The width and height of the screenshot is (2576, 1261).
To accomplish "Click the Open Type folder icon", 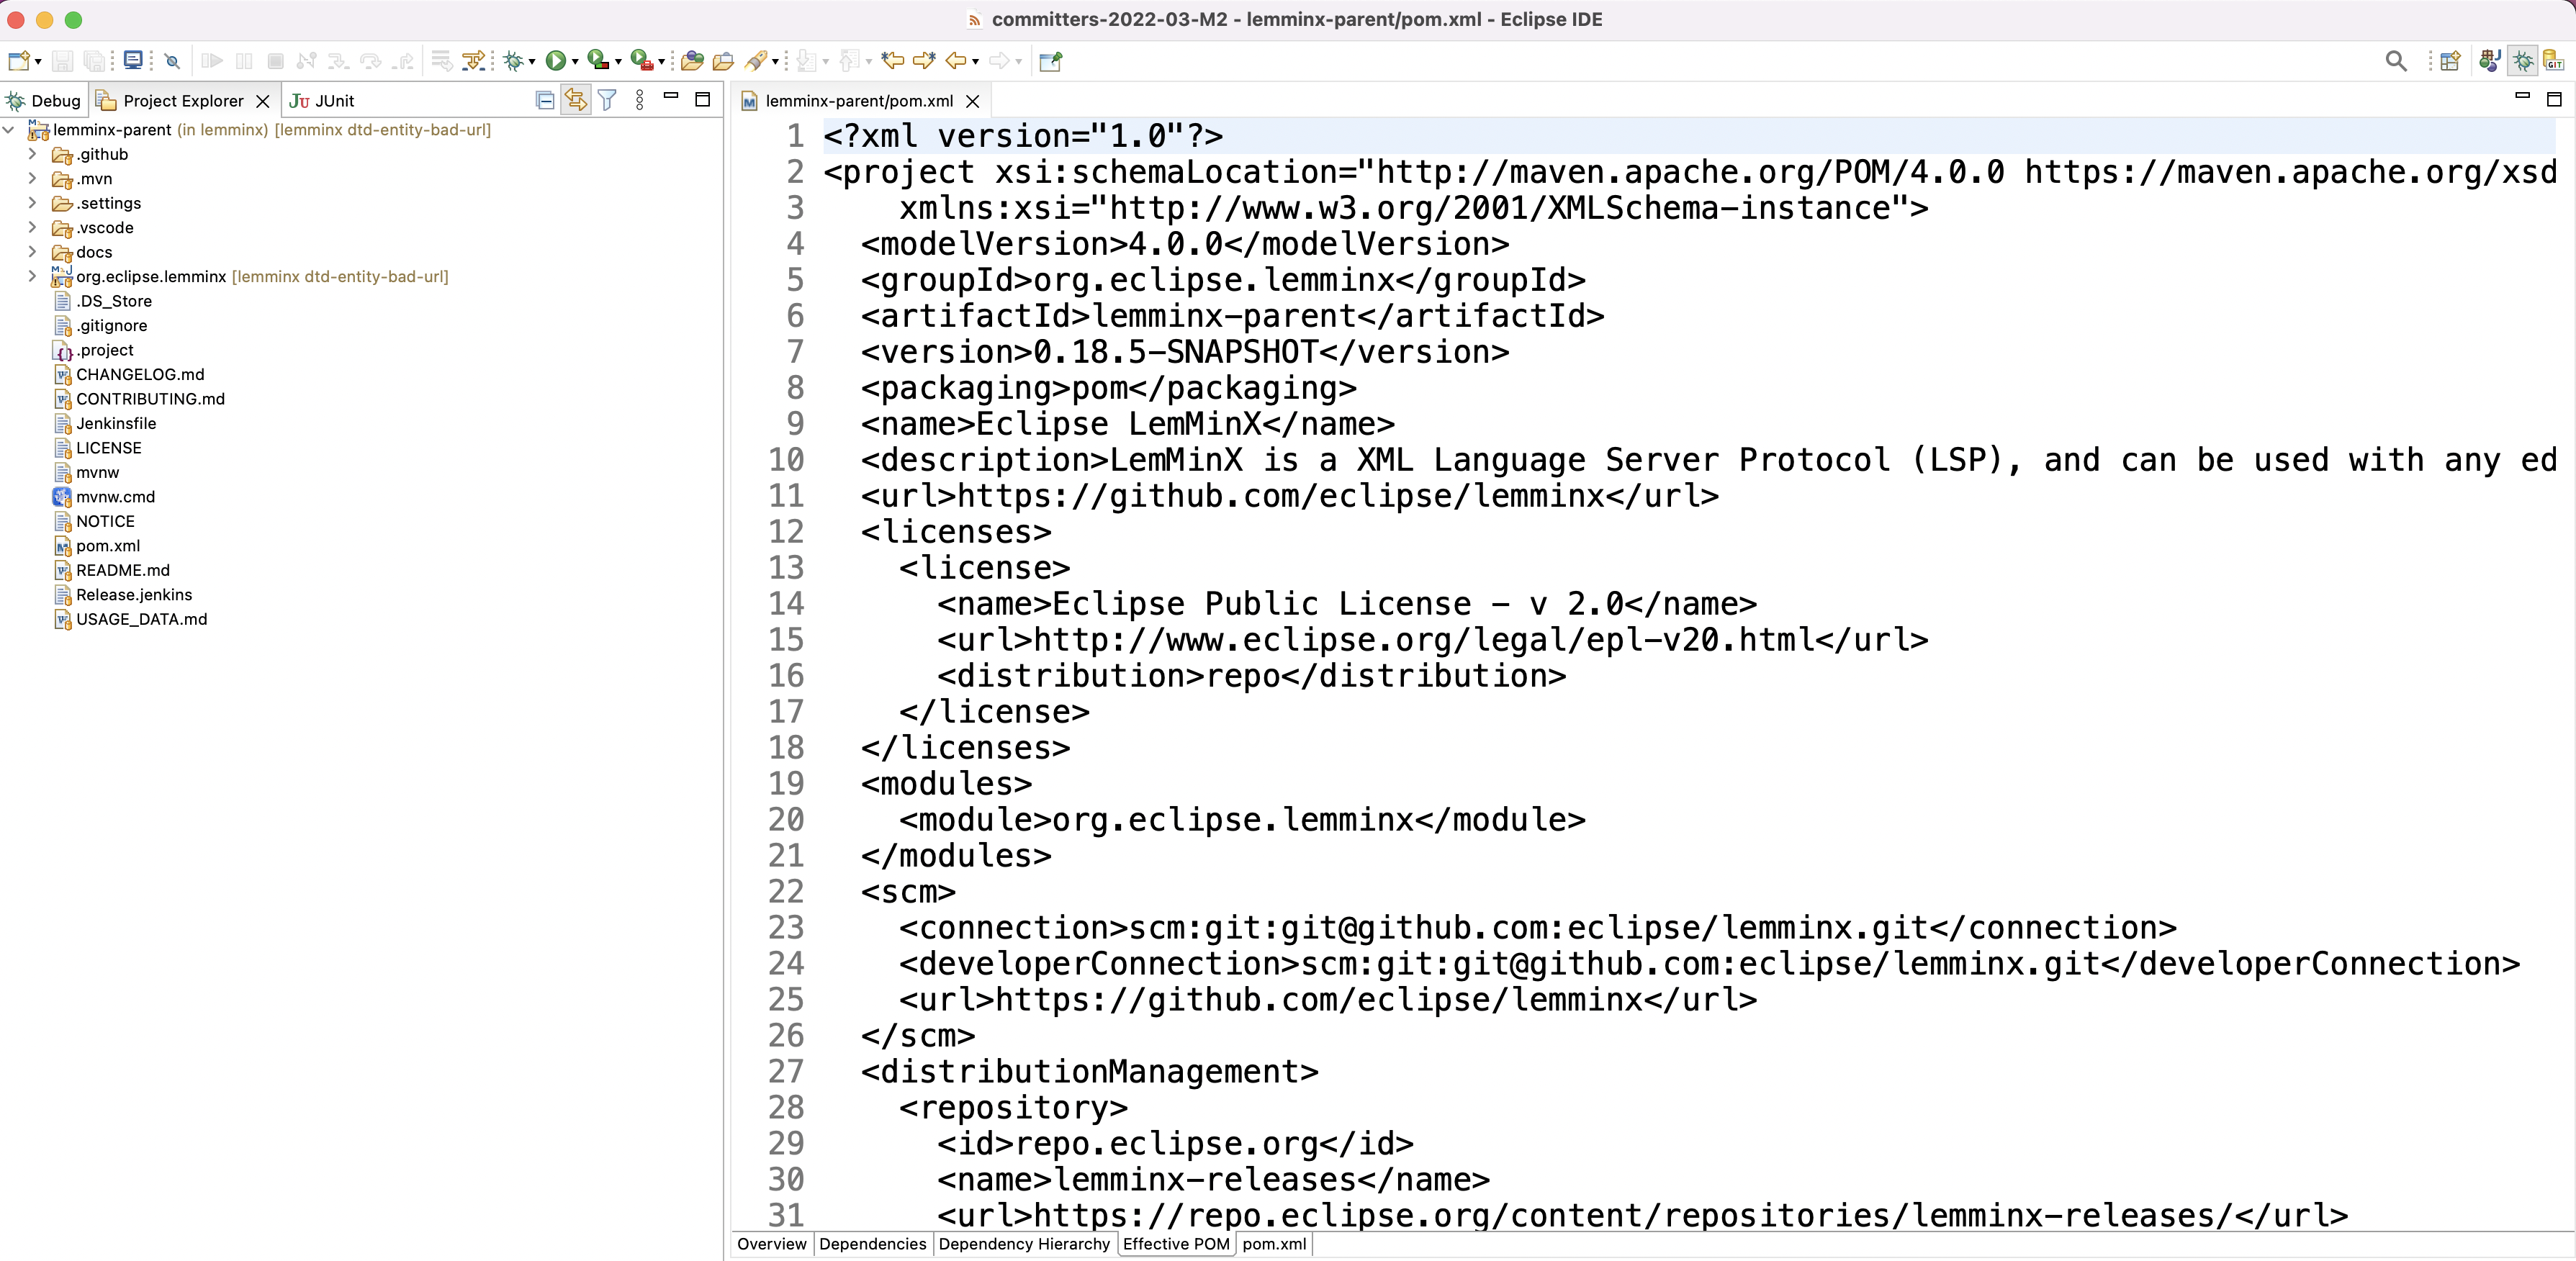I will [692, 61].
